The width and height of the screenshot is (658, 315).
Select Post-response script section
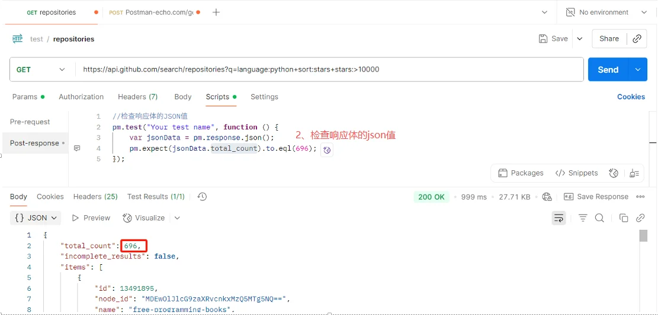[x=34, y=143]
